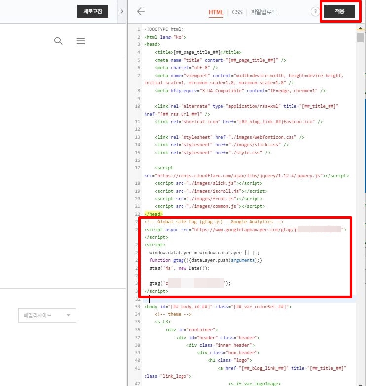Click the jquery.js script src line

[x=247, y=176]
